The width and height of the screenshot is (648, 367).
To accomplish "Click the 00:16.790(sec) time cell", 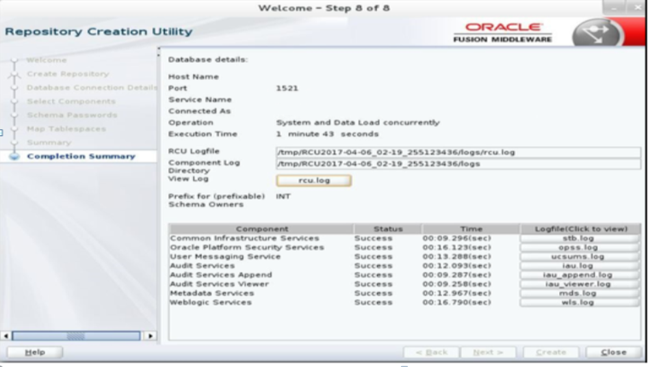I will tap(456, 302).
